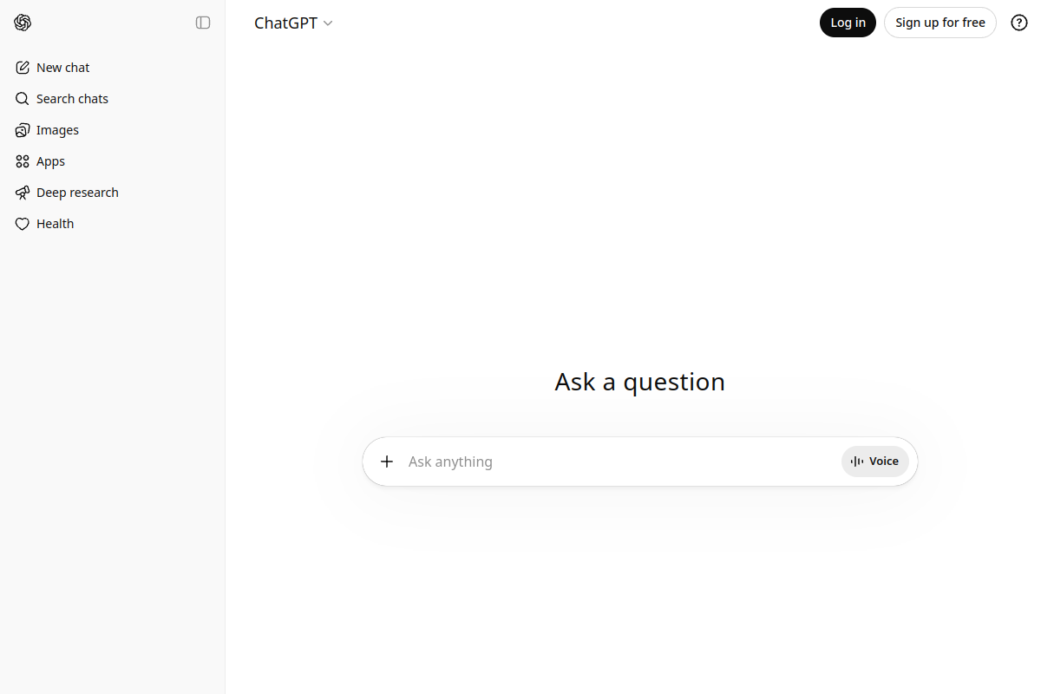Select Search chats in the sidebar
The width and height of the screenshot is (1041, 694).
point(72,98)
